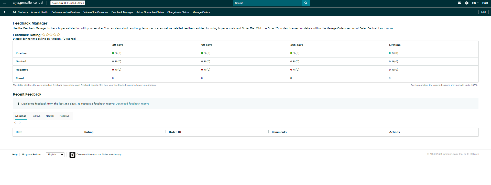Screen dimensions: 491x185
Task: Click Neutral 90 days percentage value
Action: (x=206, y=62)
